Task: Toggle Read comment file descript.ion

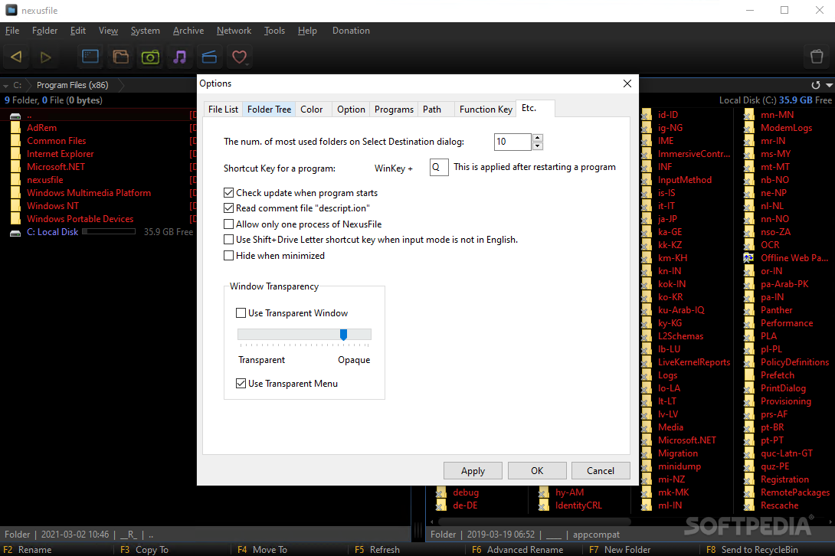Action: tap(229, 208)
